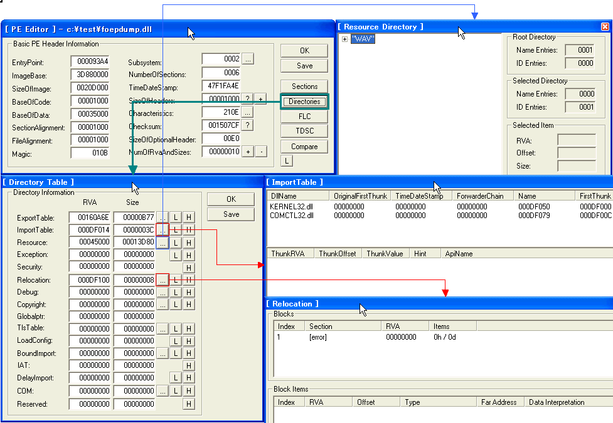Click the Checksum question mark button

pyautogui.click(x=247, y=125)
